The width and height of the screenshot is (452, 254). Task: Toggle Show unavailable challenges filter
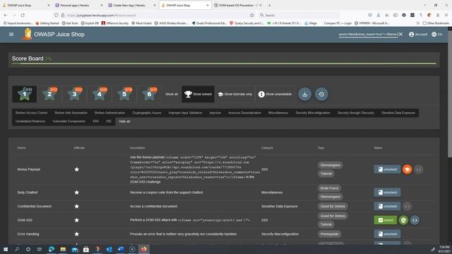(x=275, y=94)
